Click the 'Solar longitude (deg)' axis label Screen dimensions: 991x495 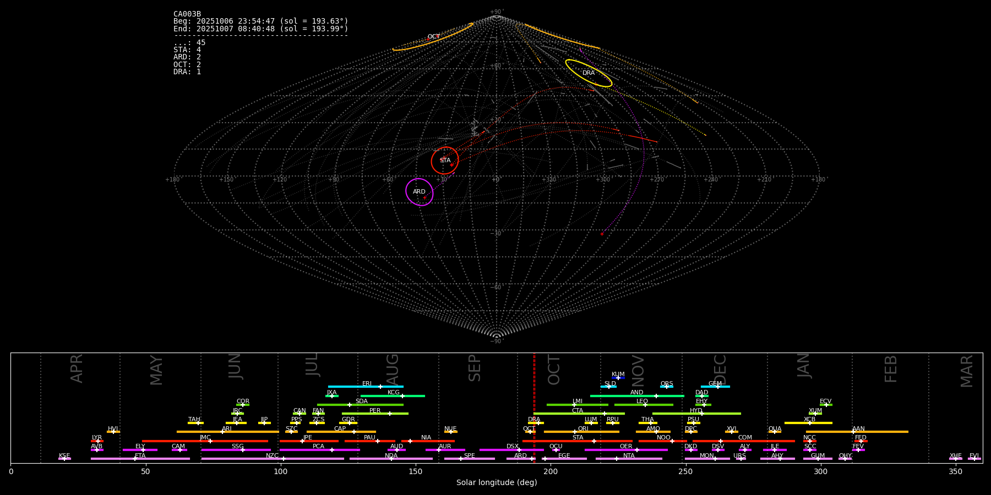[497, 483]
